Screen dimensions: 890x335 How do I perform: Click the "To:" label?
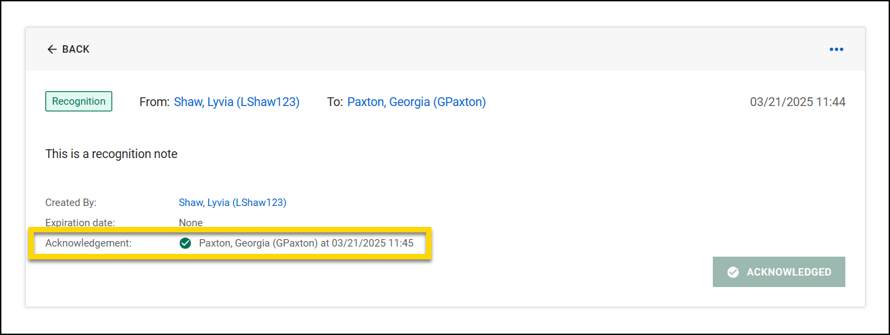point(335,102)
